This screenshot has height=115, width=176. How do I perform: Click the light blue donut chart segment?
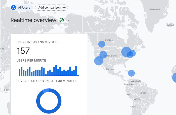point(46,91)
